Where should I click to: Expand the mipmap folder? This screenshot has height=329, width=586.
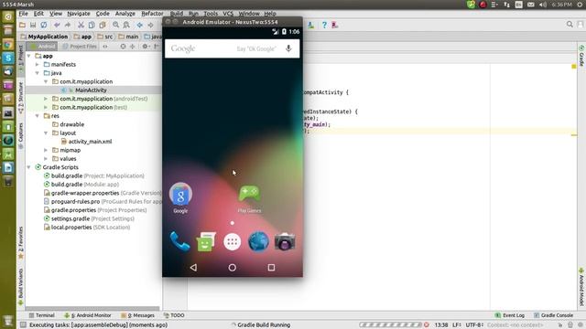coord(46,150)
